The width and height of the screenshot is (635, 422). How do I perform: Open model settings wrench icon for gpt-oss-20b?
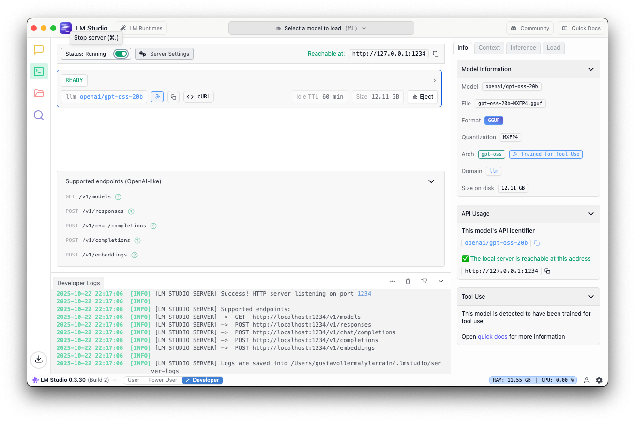pyautogui.click(x=157, y=97)
